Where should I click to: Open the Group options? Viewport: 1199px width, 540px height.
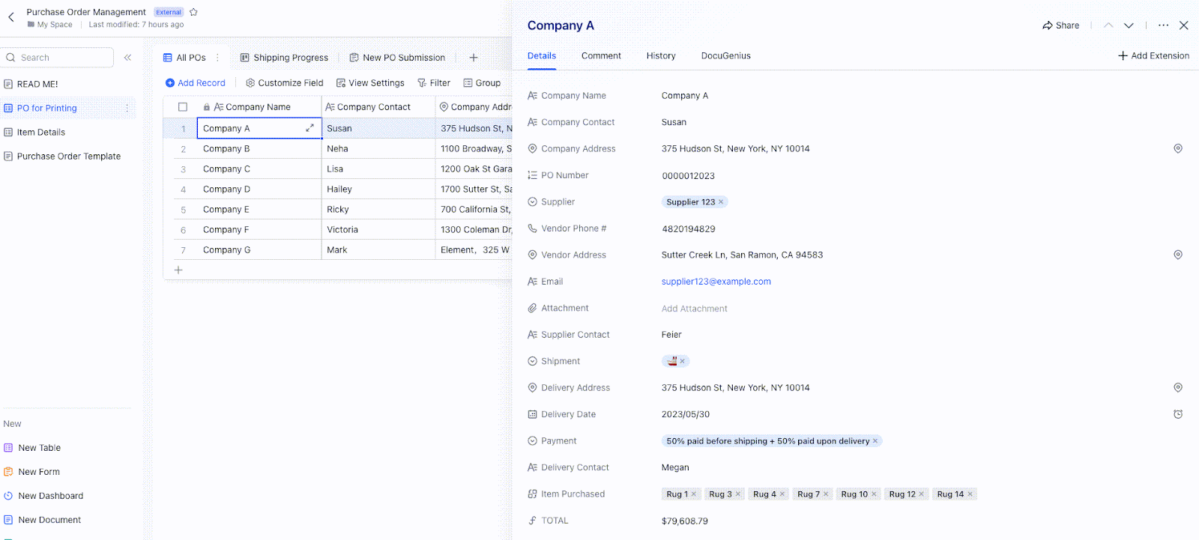point(482,83)
